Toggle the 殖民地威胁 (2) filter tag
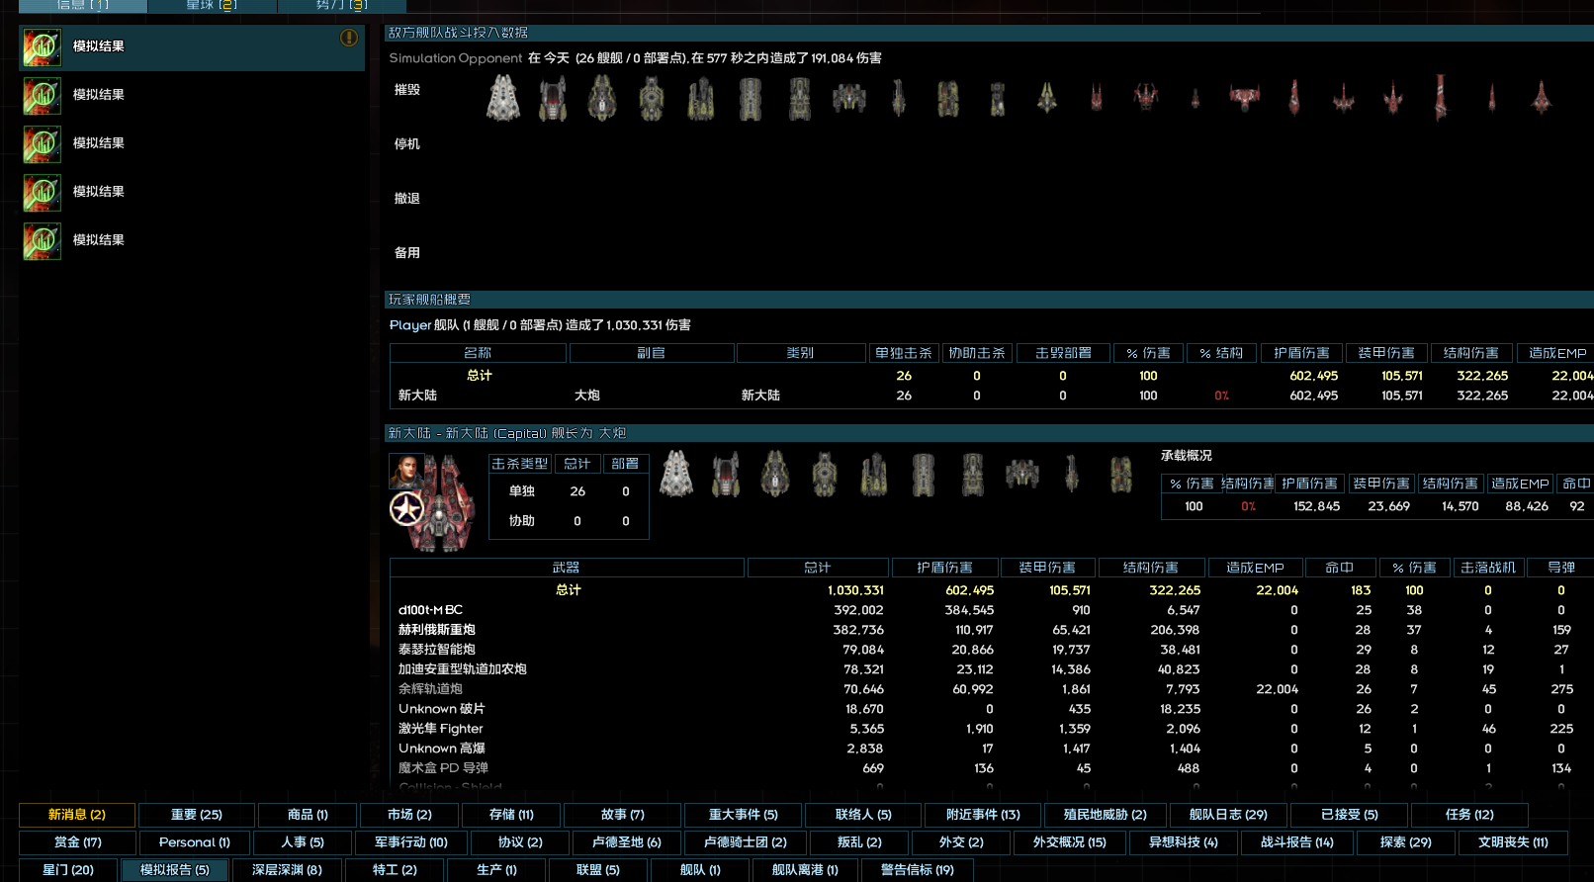Screen dimensions: 1594x882 pyautogui.click(x=1105, y=815)
